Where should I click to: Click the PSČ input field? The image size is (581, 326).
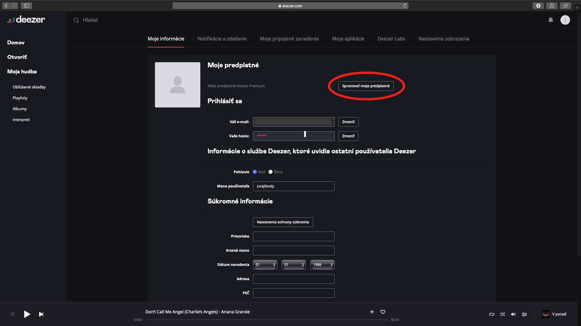(294, 293)
